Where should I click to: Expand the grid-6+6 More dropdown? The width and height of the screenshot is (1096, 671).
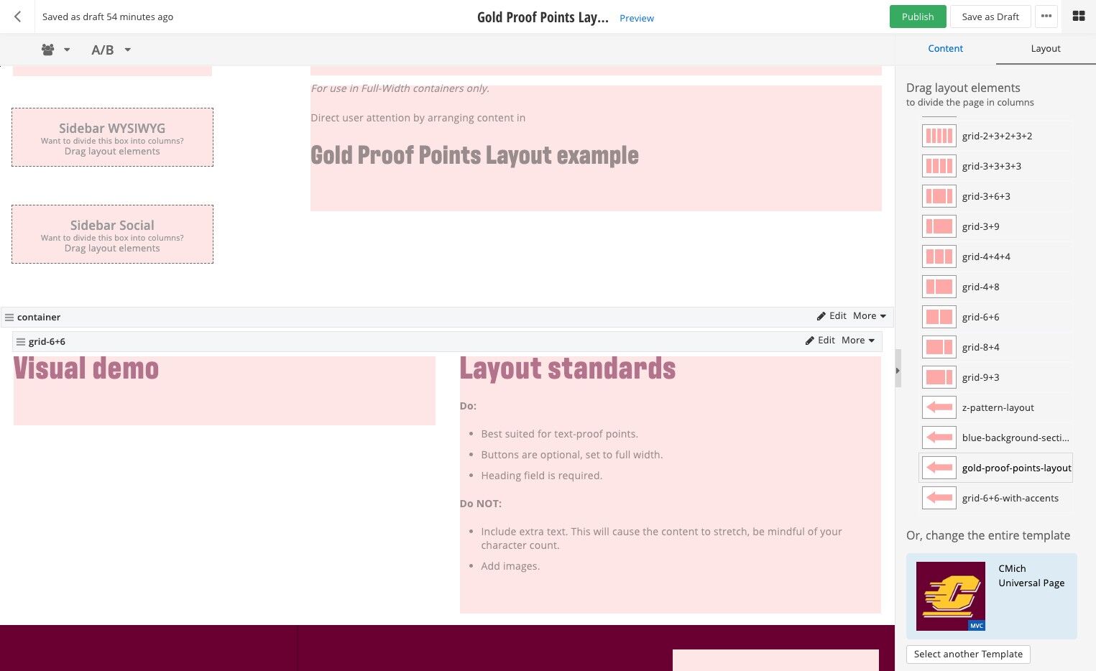pos(858,341)
